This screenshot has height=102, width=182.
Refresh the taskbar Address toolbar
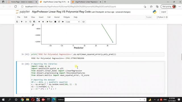144,99
